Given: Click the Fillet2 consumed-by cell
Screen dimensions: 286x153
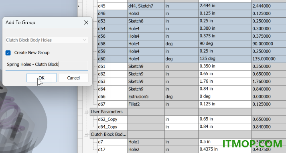Looking at the screenshot, I should [x=146, y=104].
